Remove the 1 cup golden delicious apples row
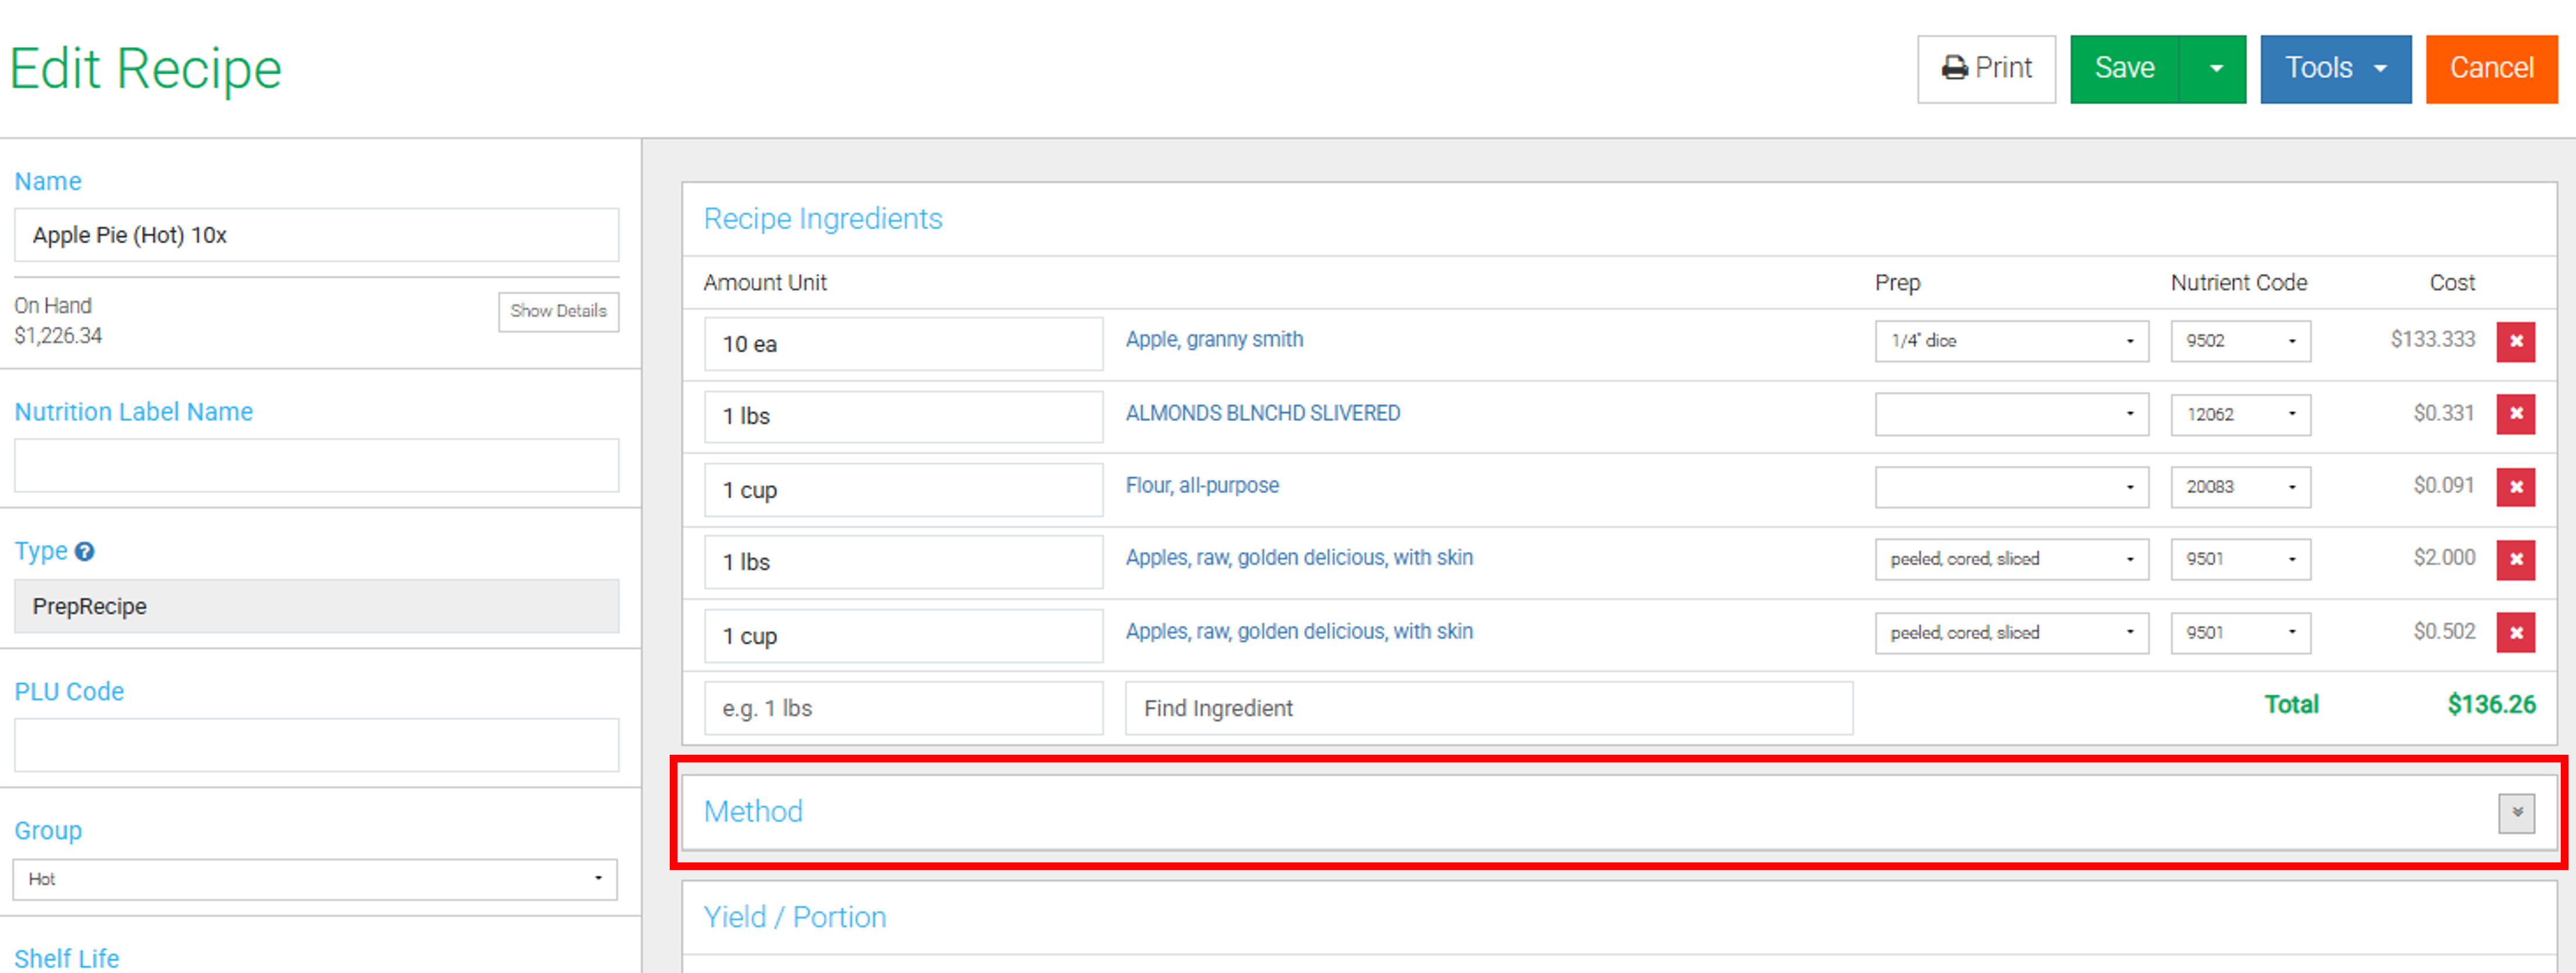The height and width of the screenshot is (973, 2576). tap(2515, 632)
